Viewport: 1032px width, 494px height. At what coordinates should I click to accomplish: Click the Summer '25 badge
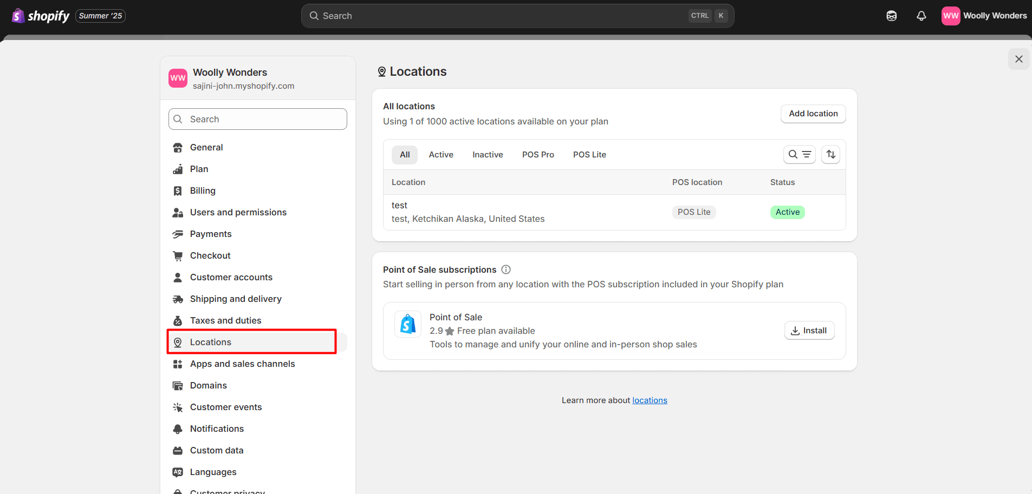point(100,16)
